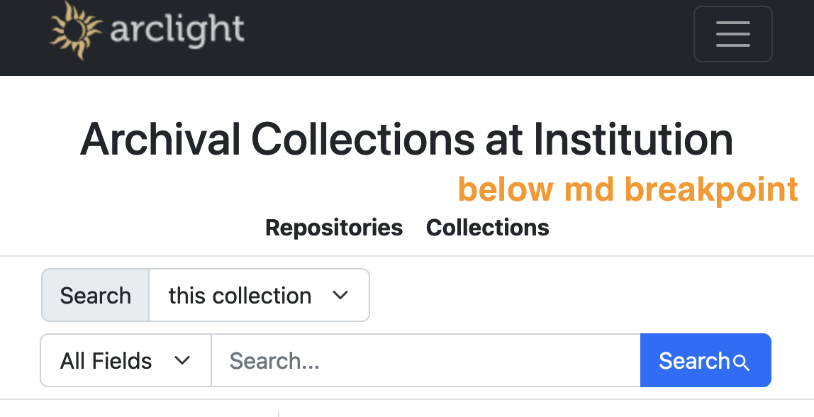Navigate to the Repositories section
Screen dimensions: 814x417
[x=333, y=228]
